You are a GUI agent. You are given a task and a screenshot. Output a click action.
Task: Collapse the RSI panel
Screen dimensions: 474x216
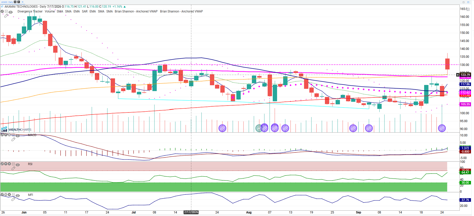pos(13,164)
